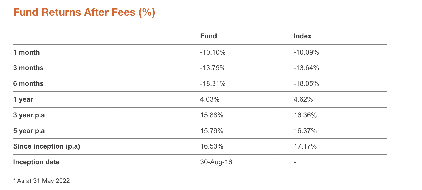The width and height of the screenshot is (422, 190).
Task: Click the 5 year Index value 16.37%
Action: tap(305, 131)
